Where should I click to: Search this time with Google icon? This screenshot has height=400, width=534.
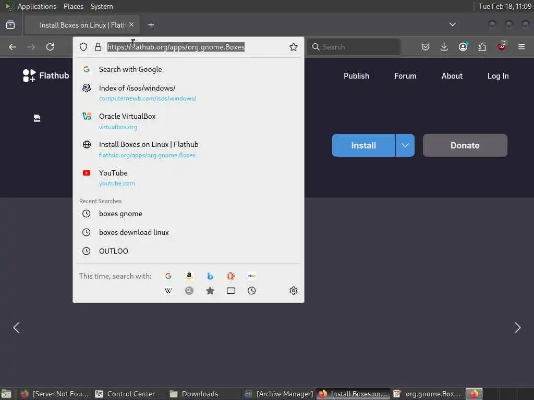click(168, 276)
